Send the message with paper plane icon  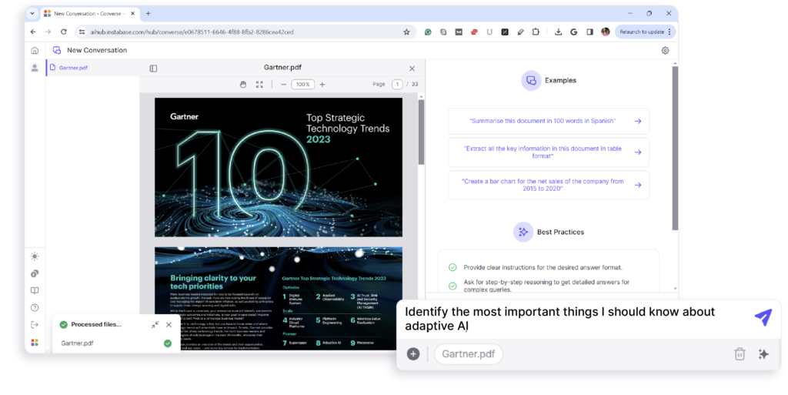click(763, 317)
